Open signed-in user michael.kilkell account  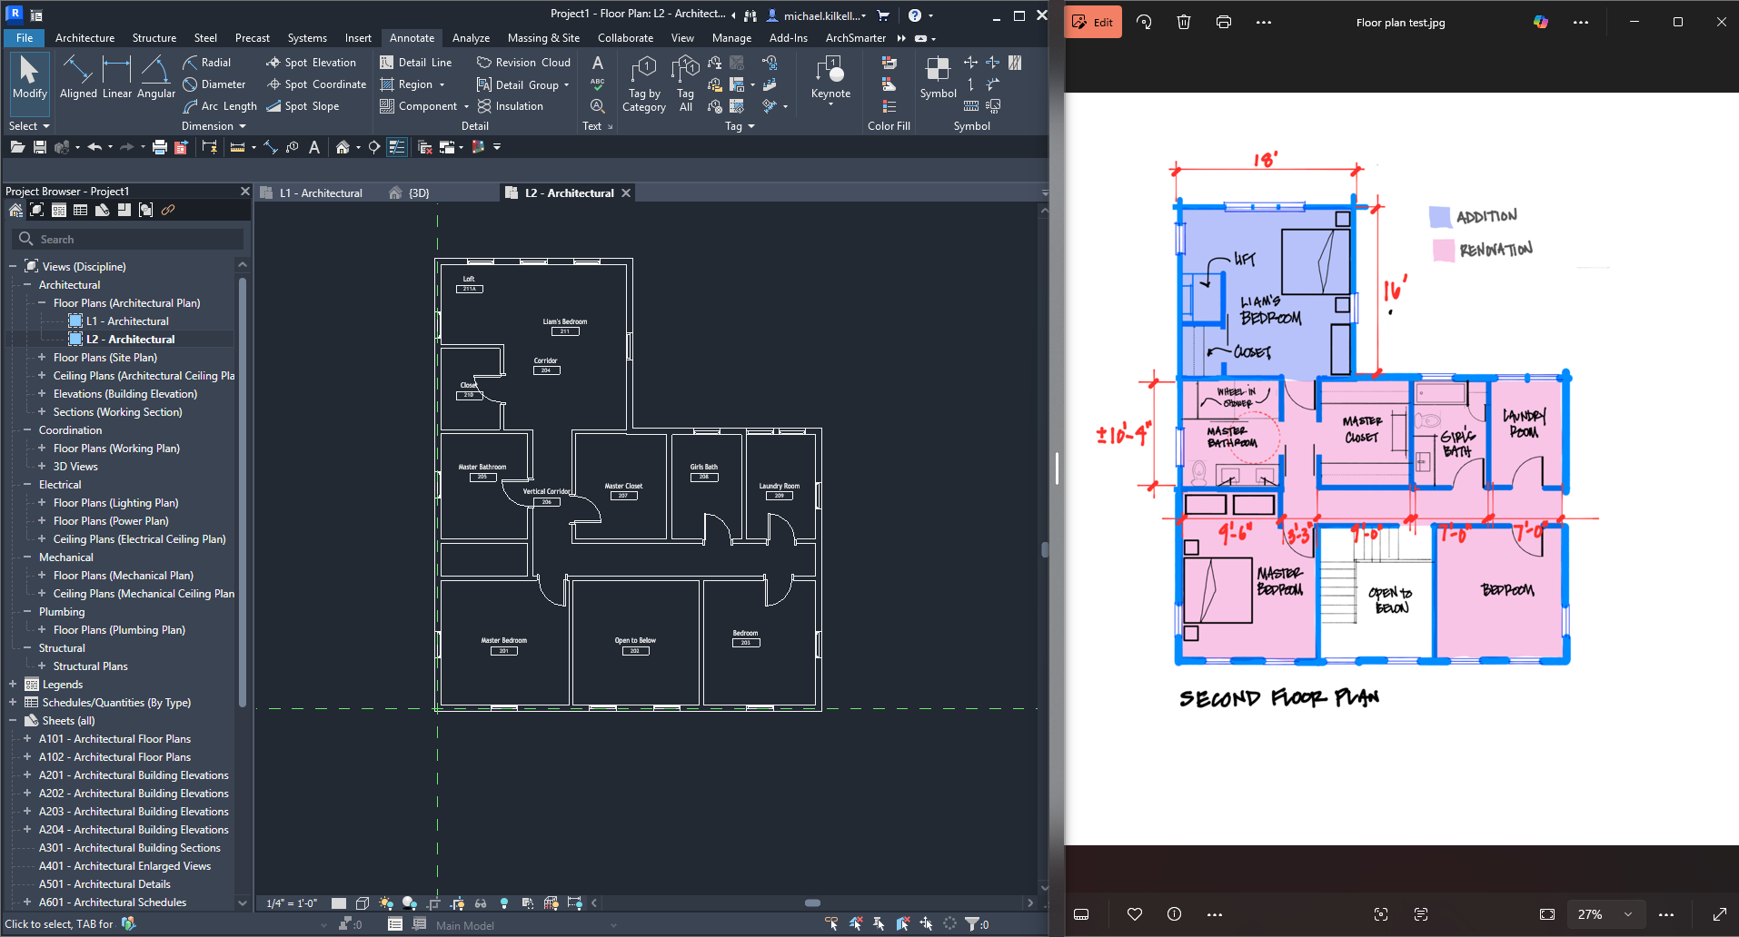[x=816, y=15]
